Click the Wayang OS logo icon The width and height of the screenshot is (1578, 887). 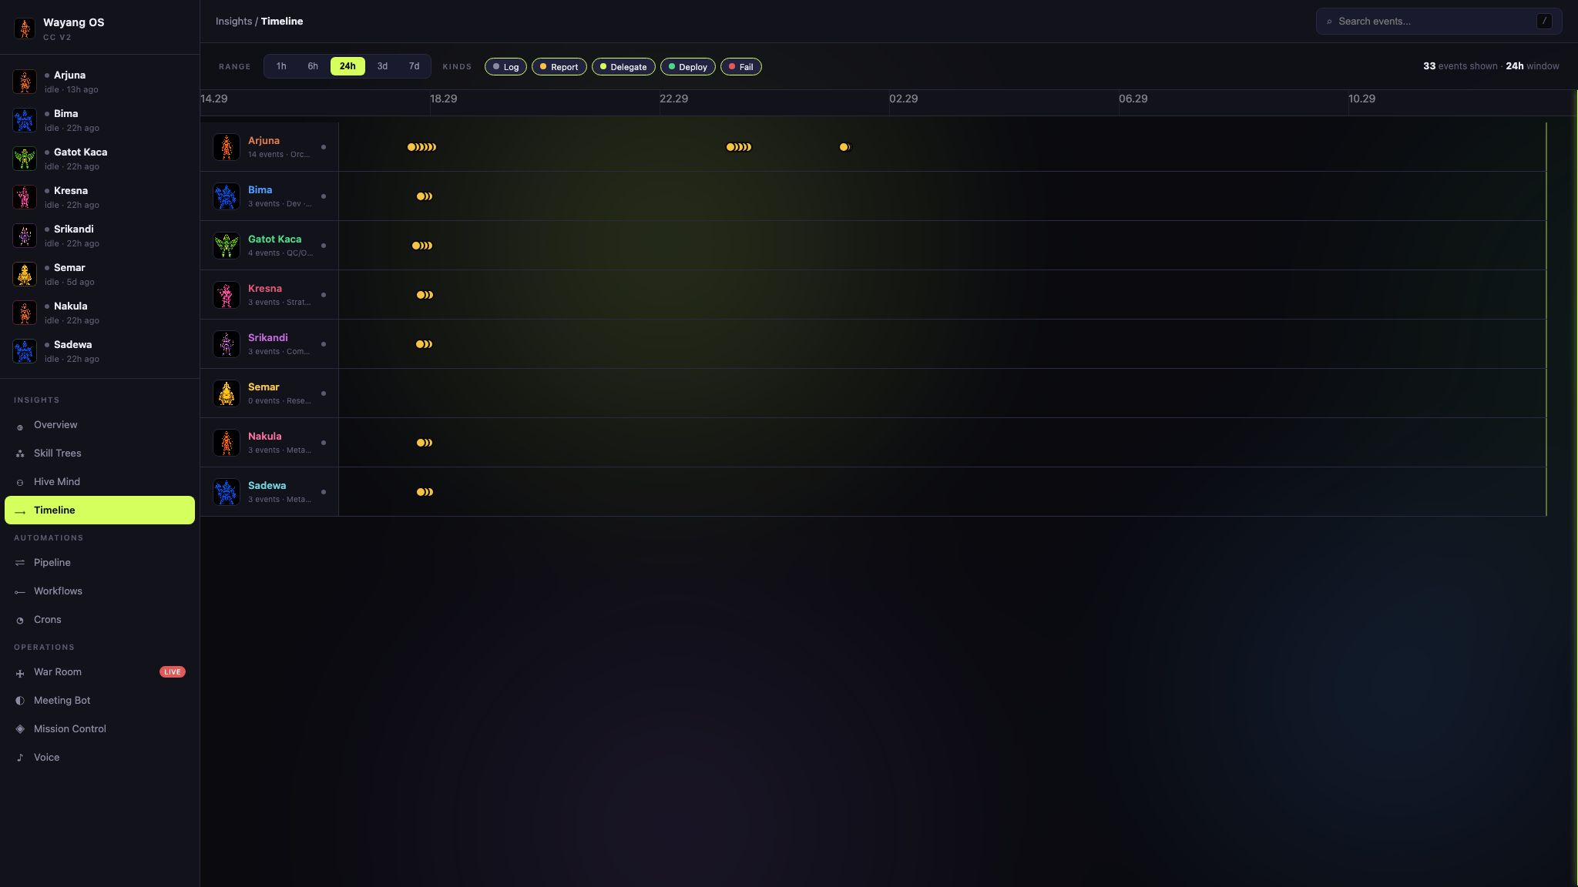click(25, 28)
